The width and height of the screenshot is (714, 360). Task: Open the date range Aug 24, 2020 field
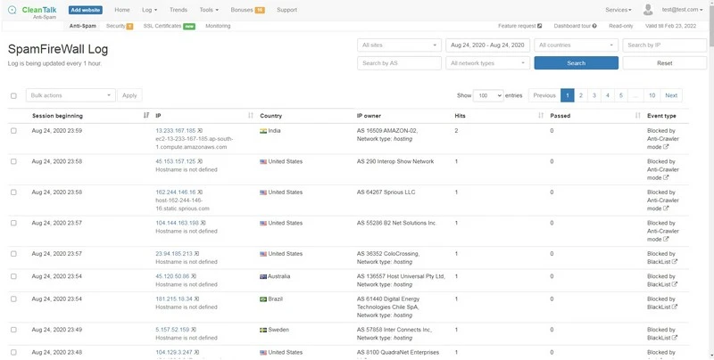point(487,45)
